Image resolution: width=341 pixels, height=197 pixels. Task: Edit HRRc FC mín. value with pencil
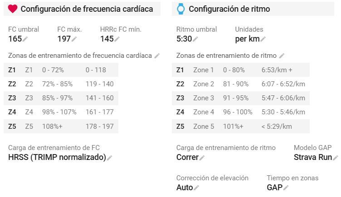click(x=117, y=39)
